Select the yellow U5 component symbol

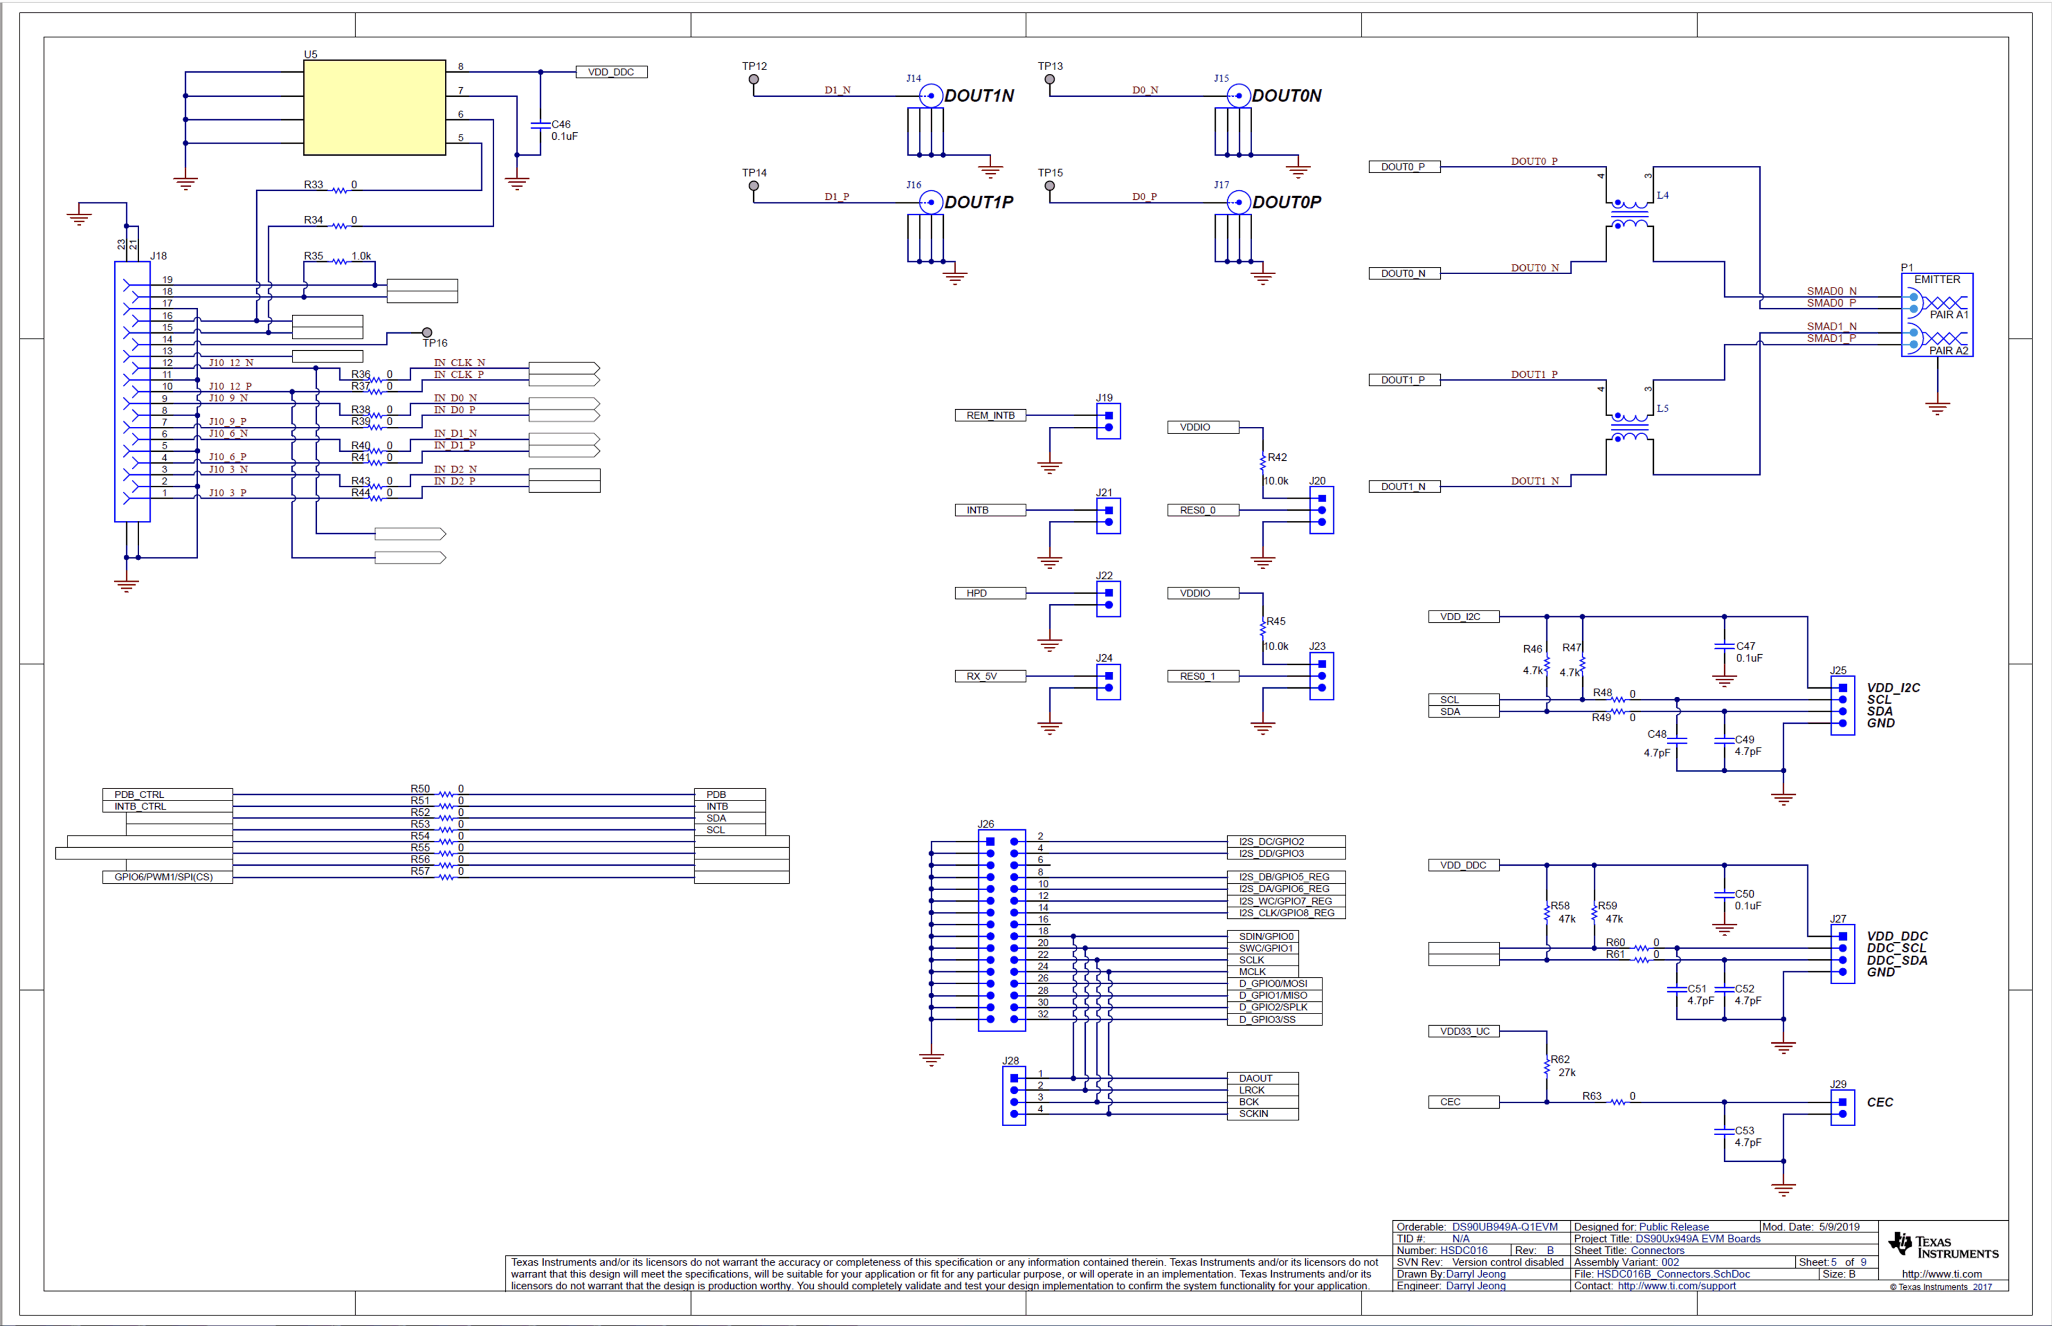tap(373, 106)
